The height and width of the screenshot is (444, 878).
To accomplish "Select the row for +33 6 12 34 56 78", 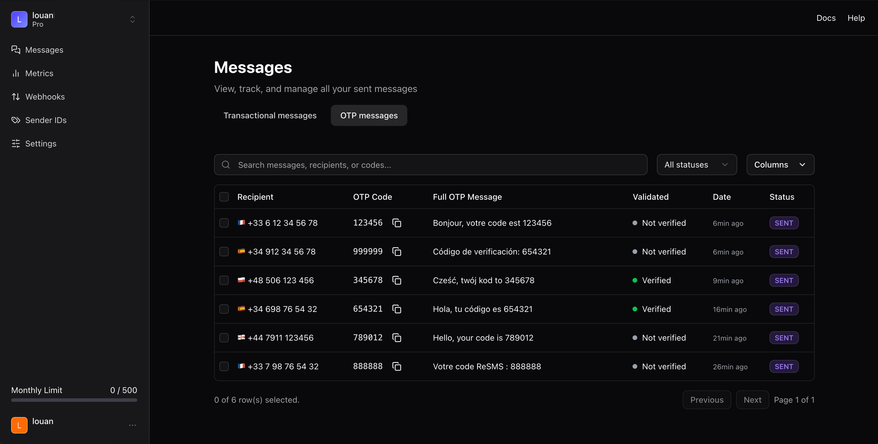I will click(224, 223).
